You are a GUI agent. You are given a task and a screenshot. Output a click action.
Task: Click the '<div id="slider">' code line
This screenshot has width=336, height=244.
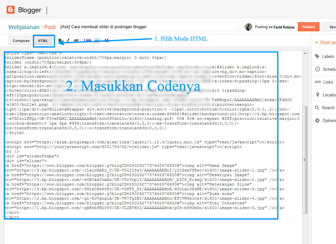tap(25, 161)
